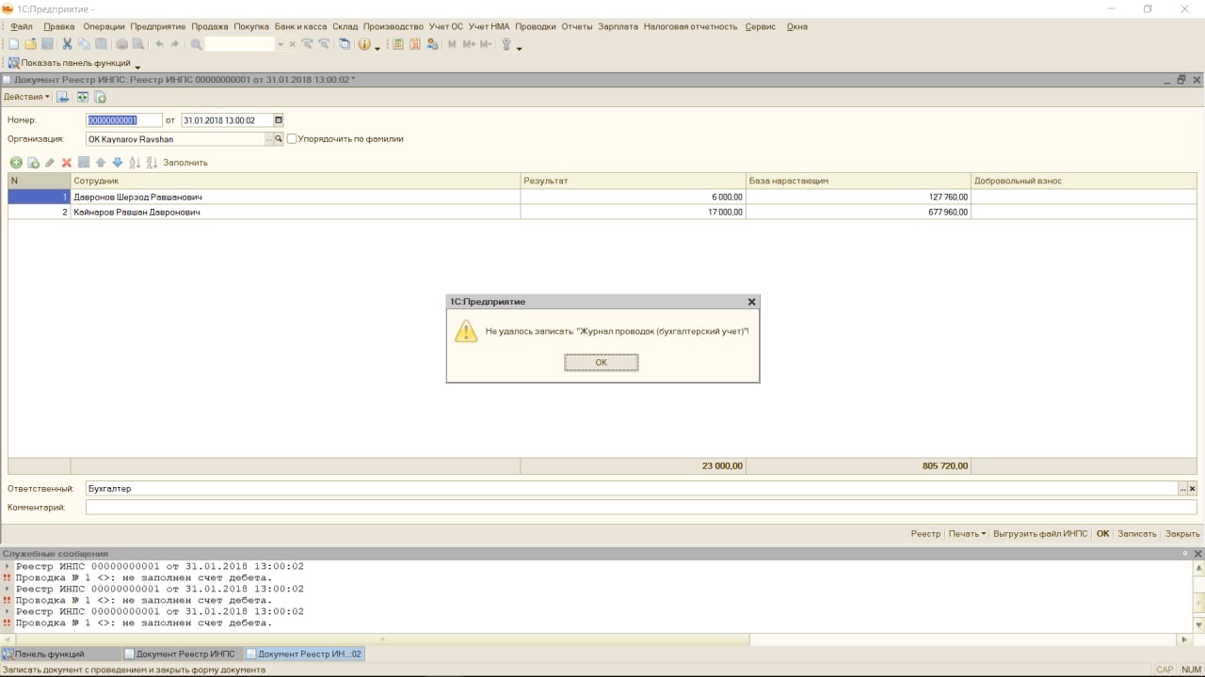Click the Add row green plus icon
The width and height of the screenshot is (1205, 677).
[x=16, y=163]
